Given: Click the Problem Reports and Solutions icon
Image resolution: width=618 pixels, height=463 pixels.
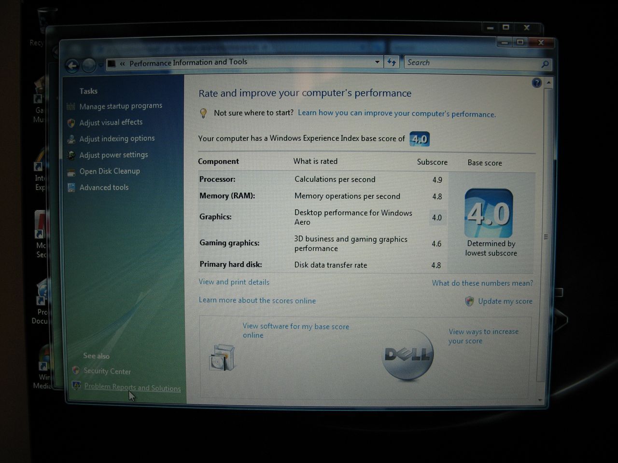Looking at the screenshot, I should pos(76,386).
